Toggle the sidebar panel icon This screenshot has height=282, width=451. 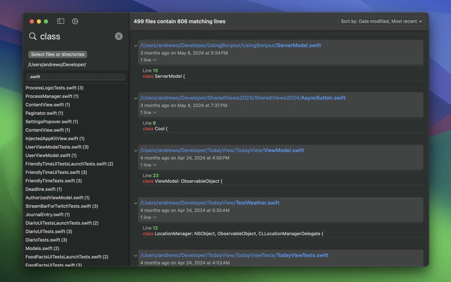pyautogui.click(x=61, y=21)
